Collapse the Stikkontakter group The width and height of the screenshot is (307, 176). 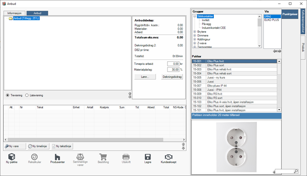tap(195, 16)
